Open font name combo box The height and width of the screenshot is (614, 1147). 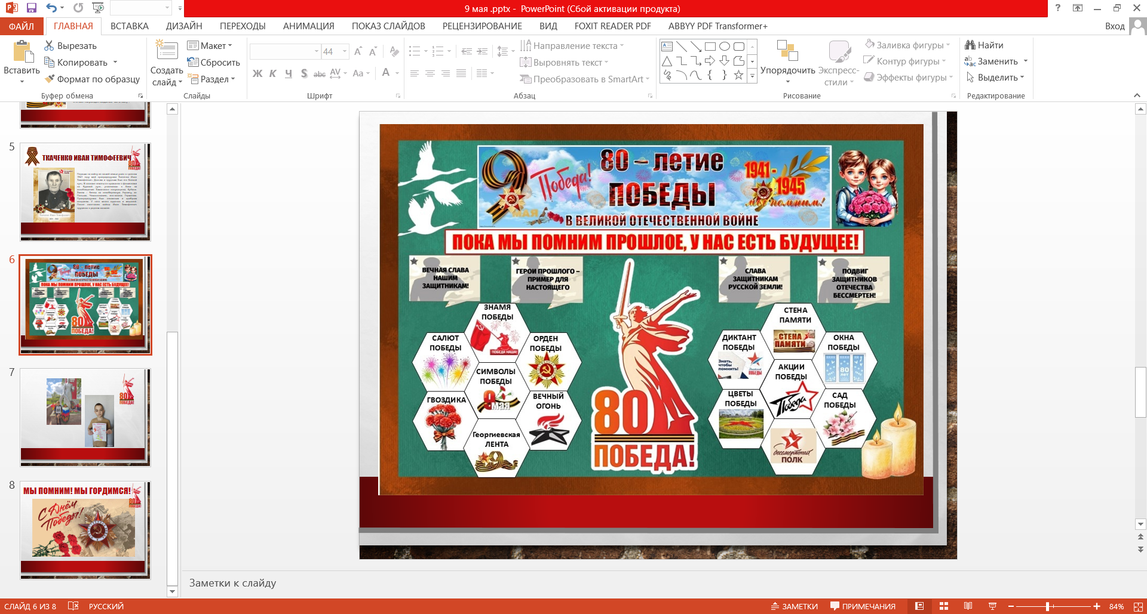(x=285, y=52)
